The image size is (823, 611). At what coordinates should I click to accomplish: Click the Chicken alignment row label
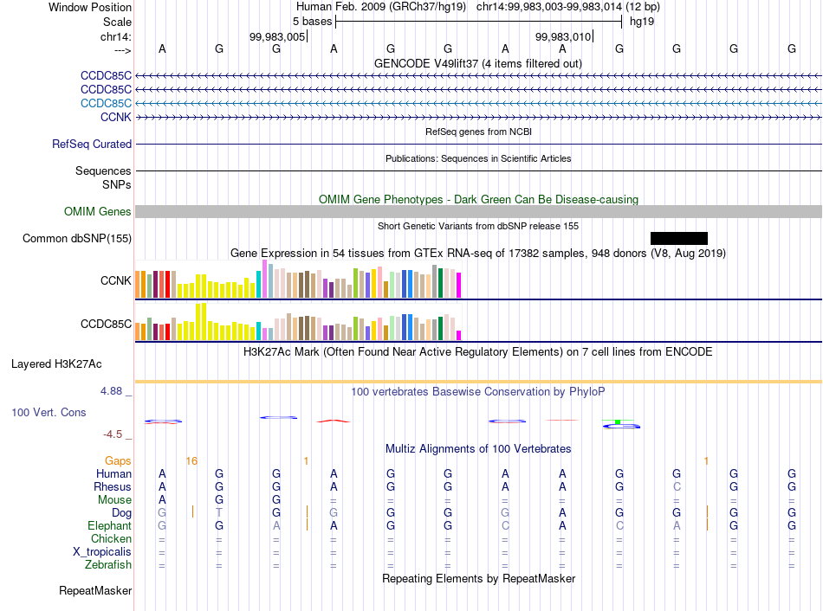click(111, 538)
